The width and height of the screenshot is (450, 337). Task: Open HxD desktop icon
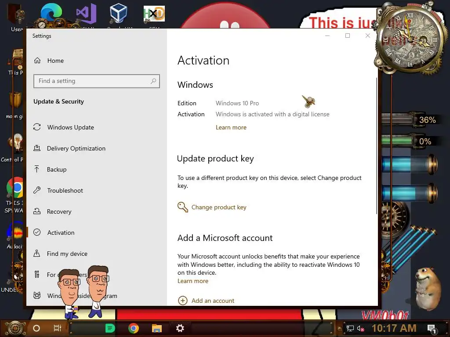[x=154, y=14]
